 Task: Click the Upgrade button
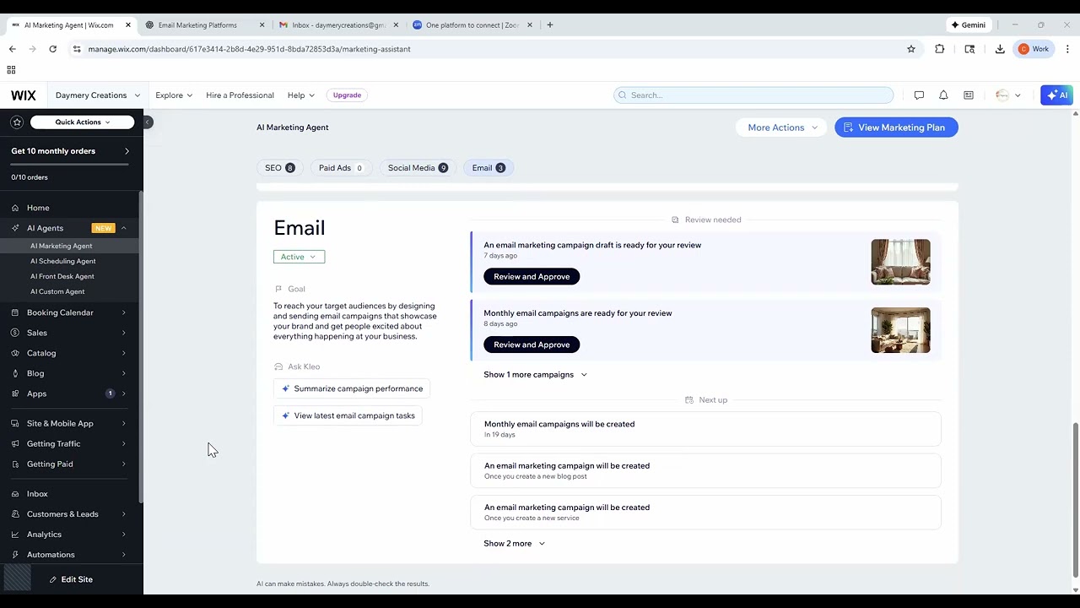click(x=347, y=95)
